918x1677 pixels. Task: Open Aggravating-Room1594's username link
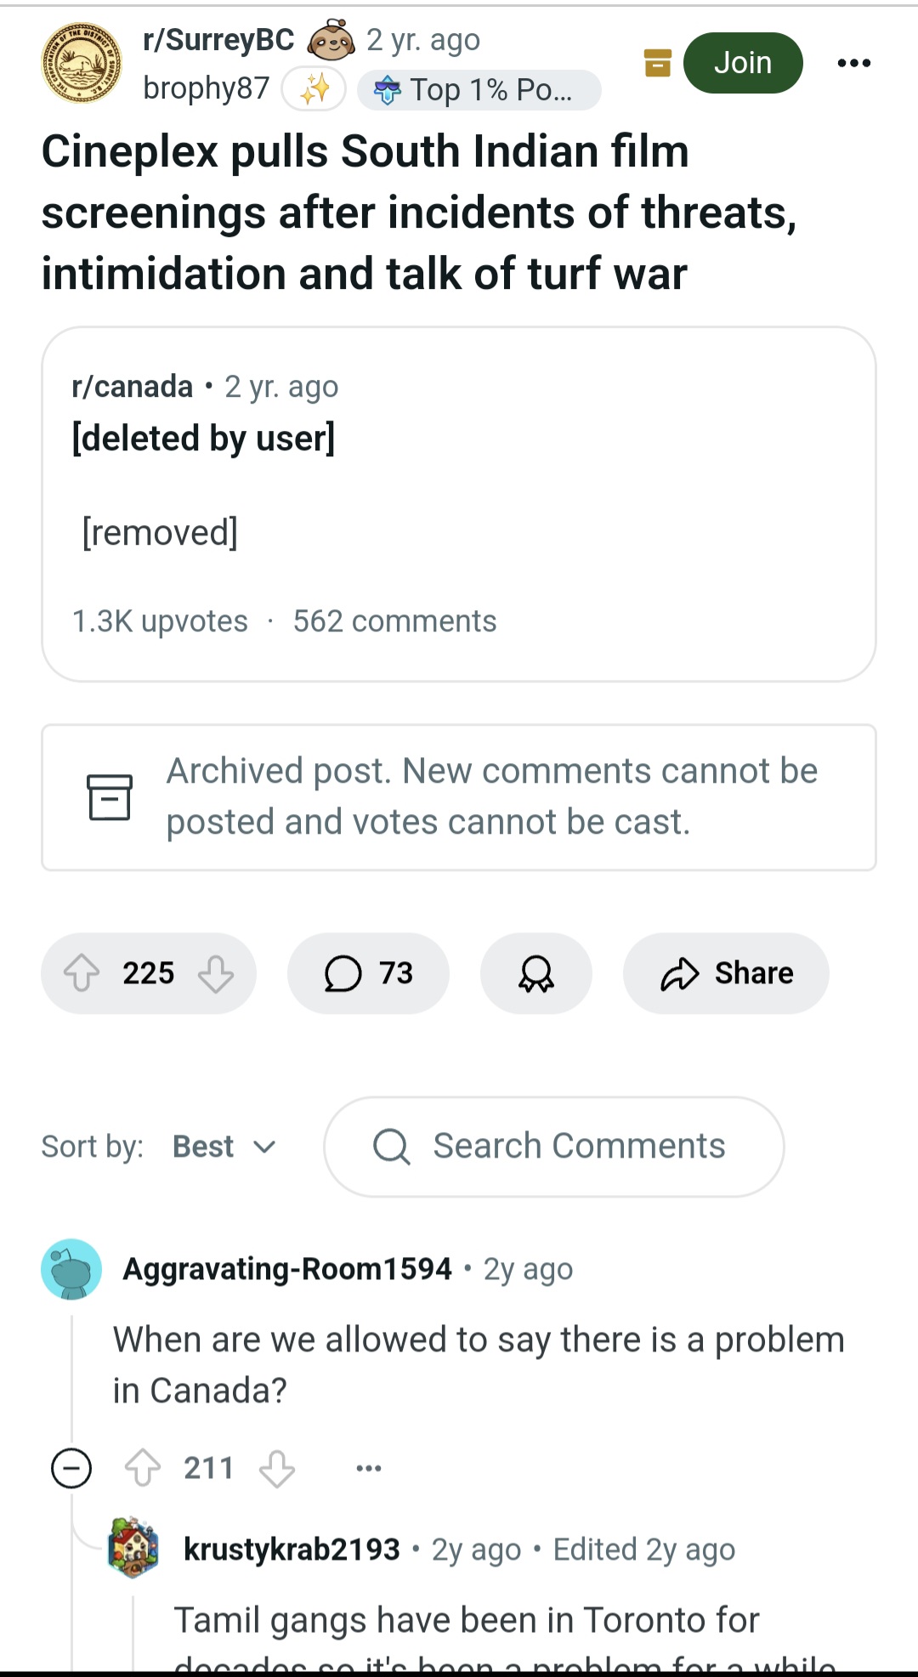click(287, 1269)
